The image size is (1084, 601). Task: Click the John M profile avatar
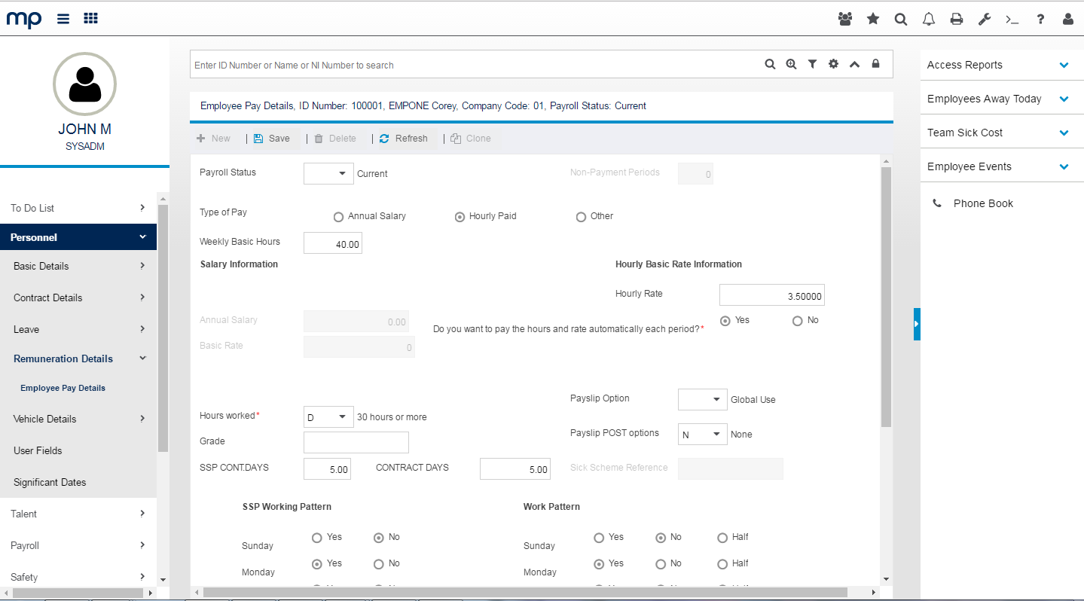(84, 84)
